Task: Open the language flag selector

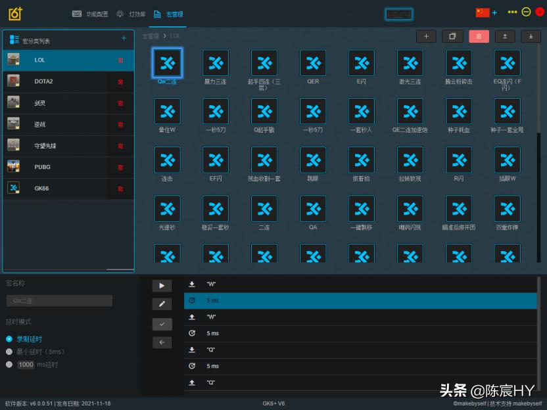Action: click(x=483, y=12)
